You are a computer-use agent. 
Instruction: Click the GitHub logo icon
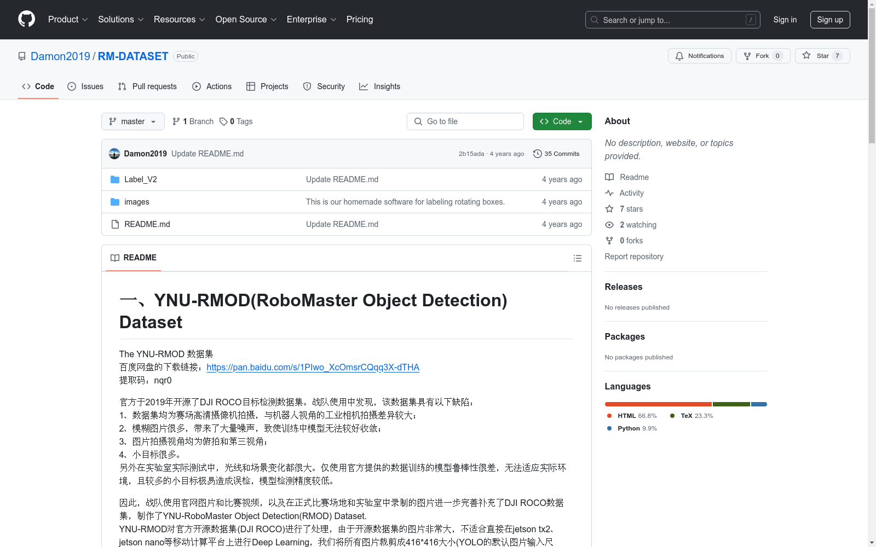pyautogui.click(x=26, y=19)
